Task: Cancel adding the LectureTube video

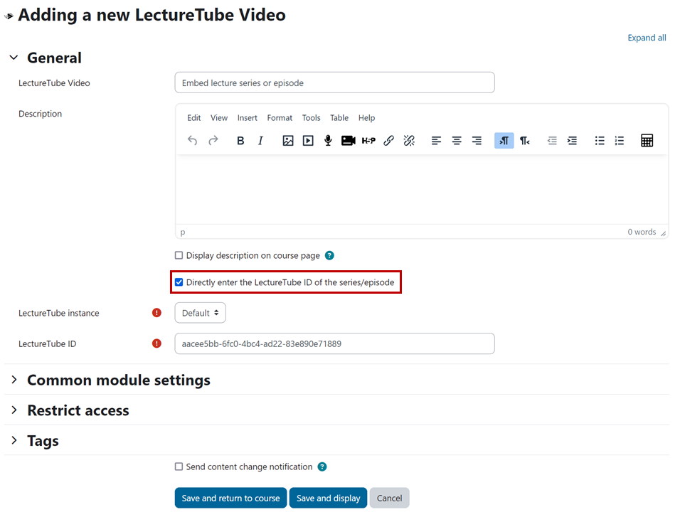Action: pos(390,498)
